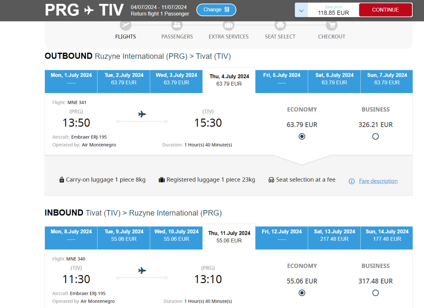Expand the total price dropdown arrow

301,10
